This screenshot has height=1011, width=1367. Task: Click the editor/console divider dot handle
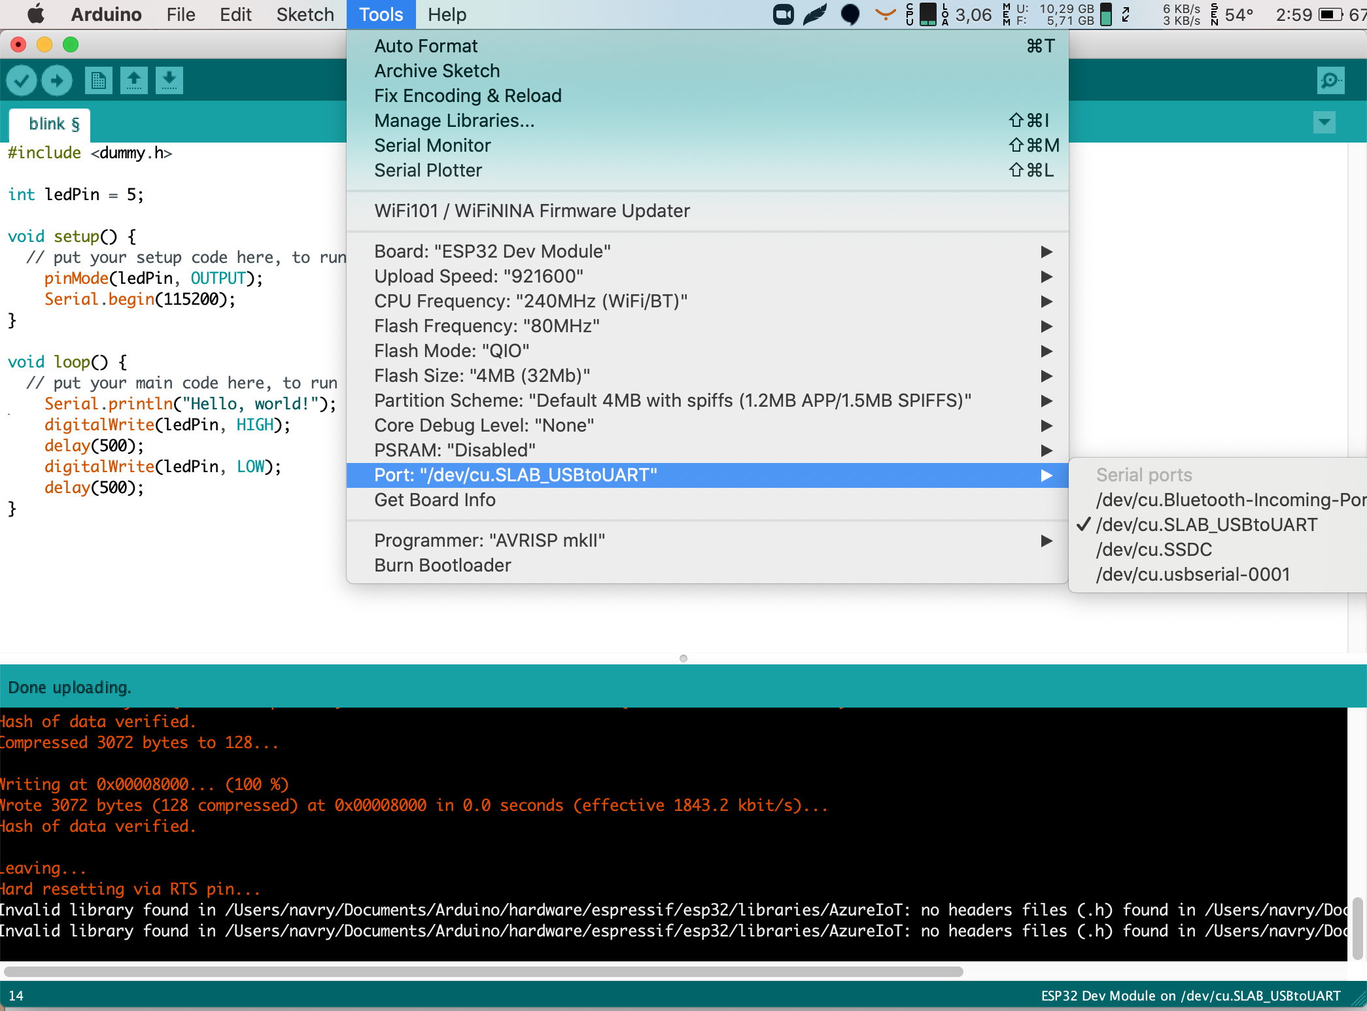coord(683,658)
